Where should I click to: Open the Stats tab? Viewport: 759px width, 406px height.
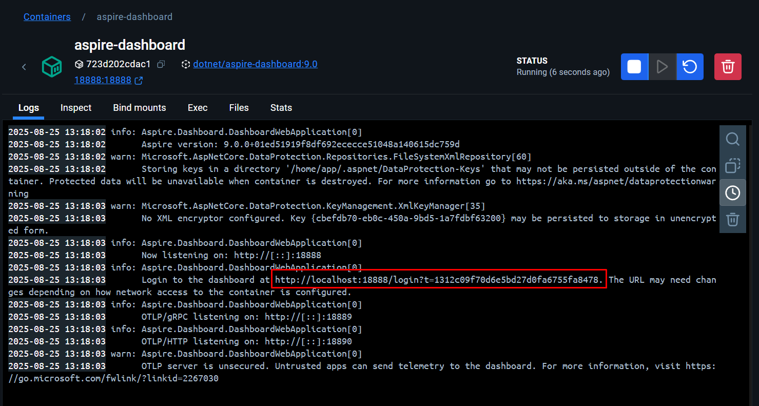tap(281, 108)
